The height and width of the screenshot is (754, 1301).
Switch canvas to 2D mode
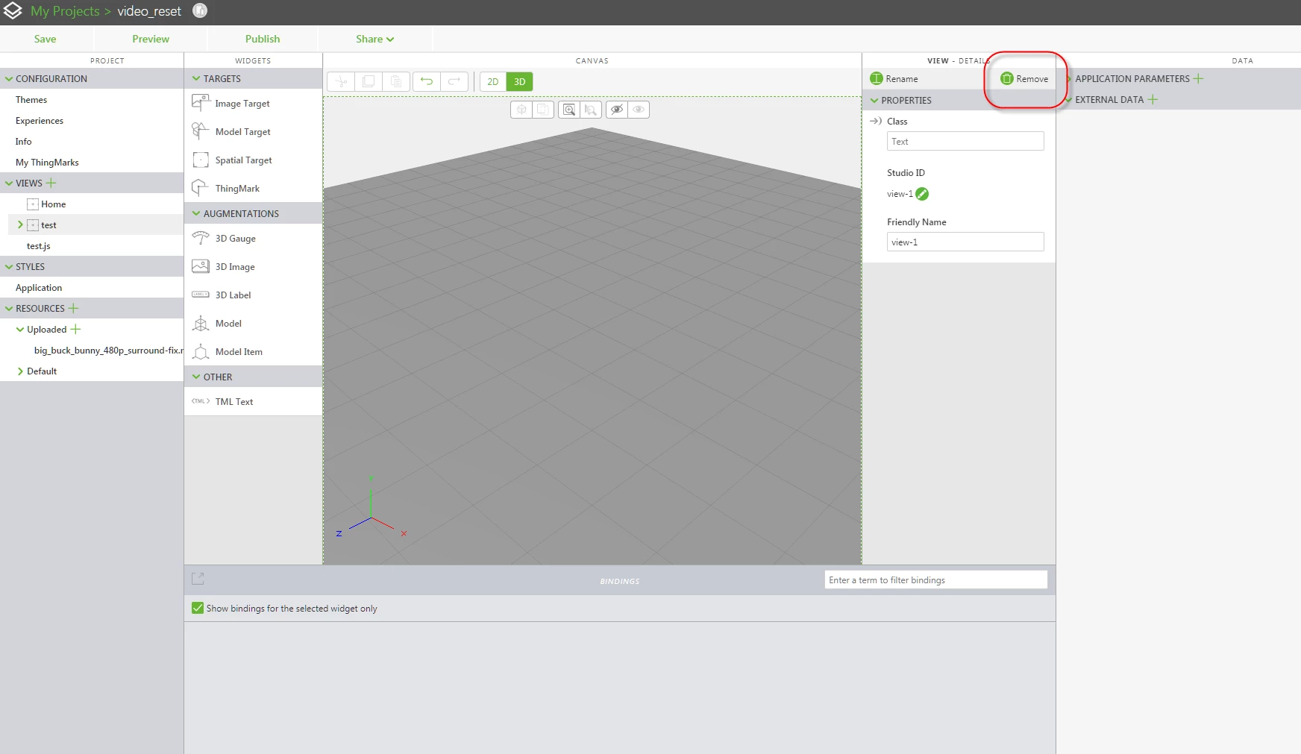(x=493, y=82)
